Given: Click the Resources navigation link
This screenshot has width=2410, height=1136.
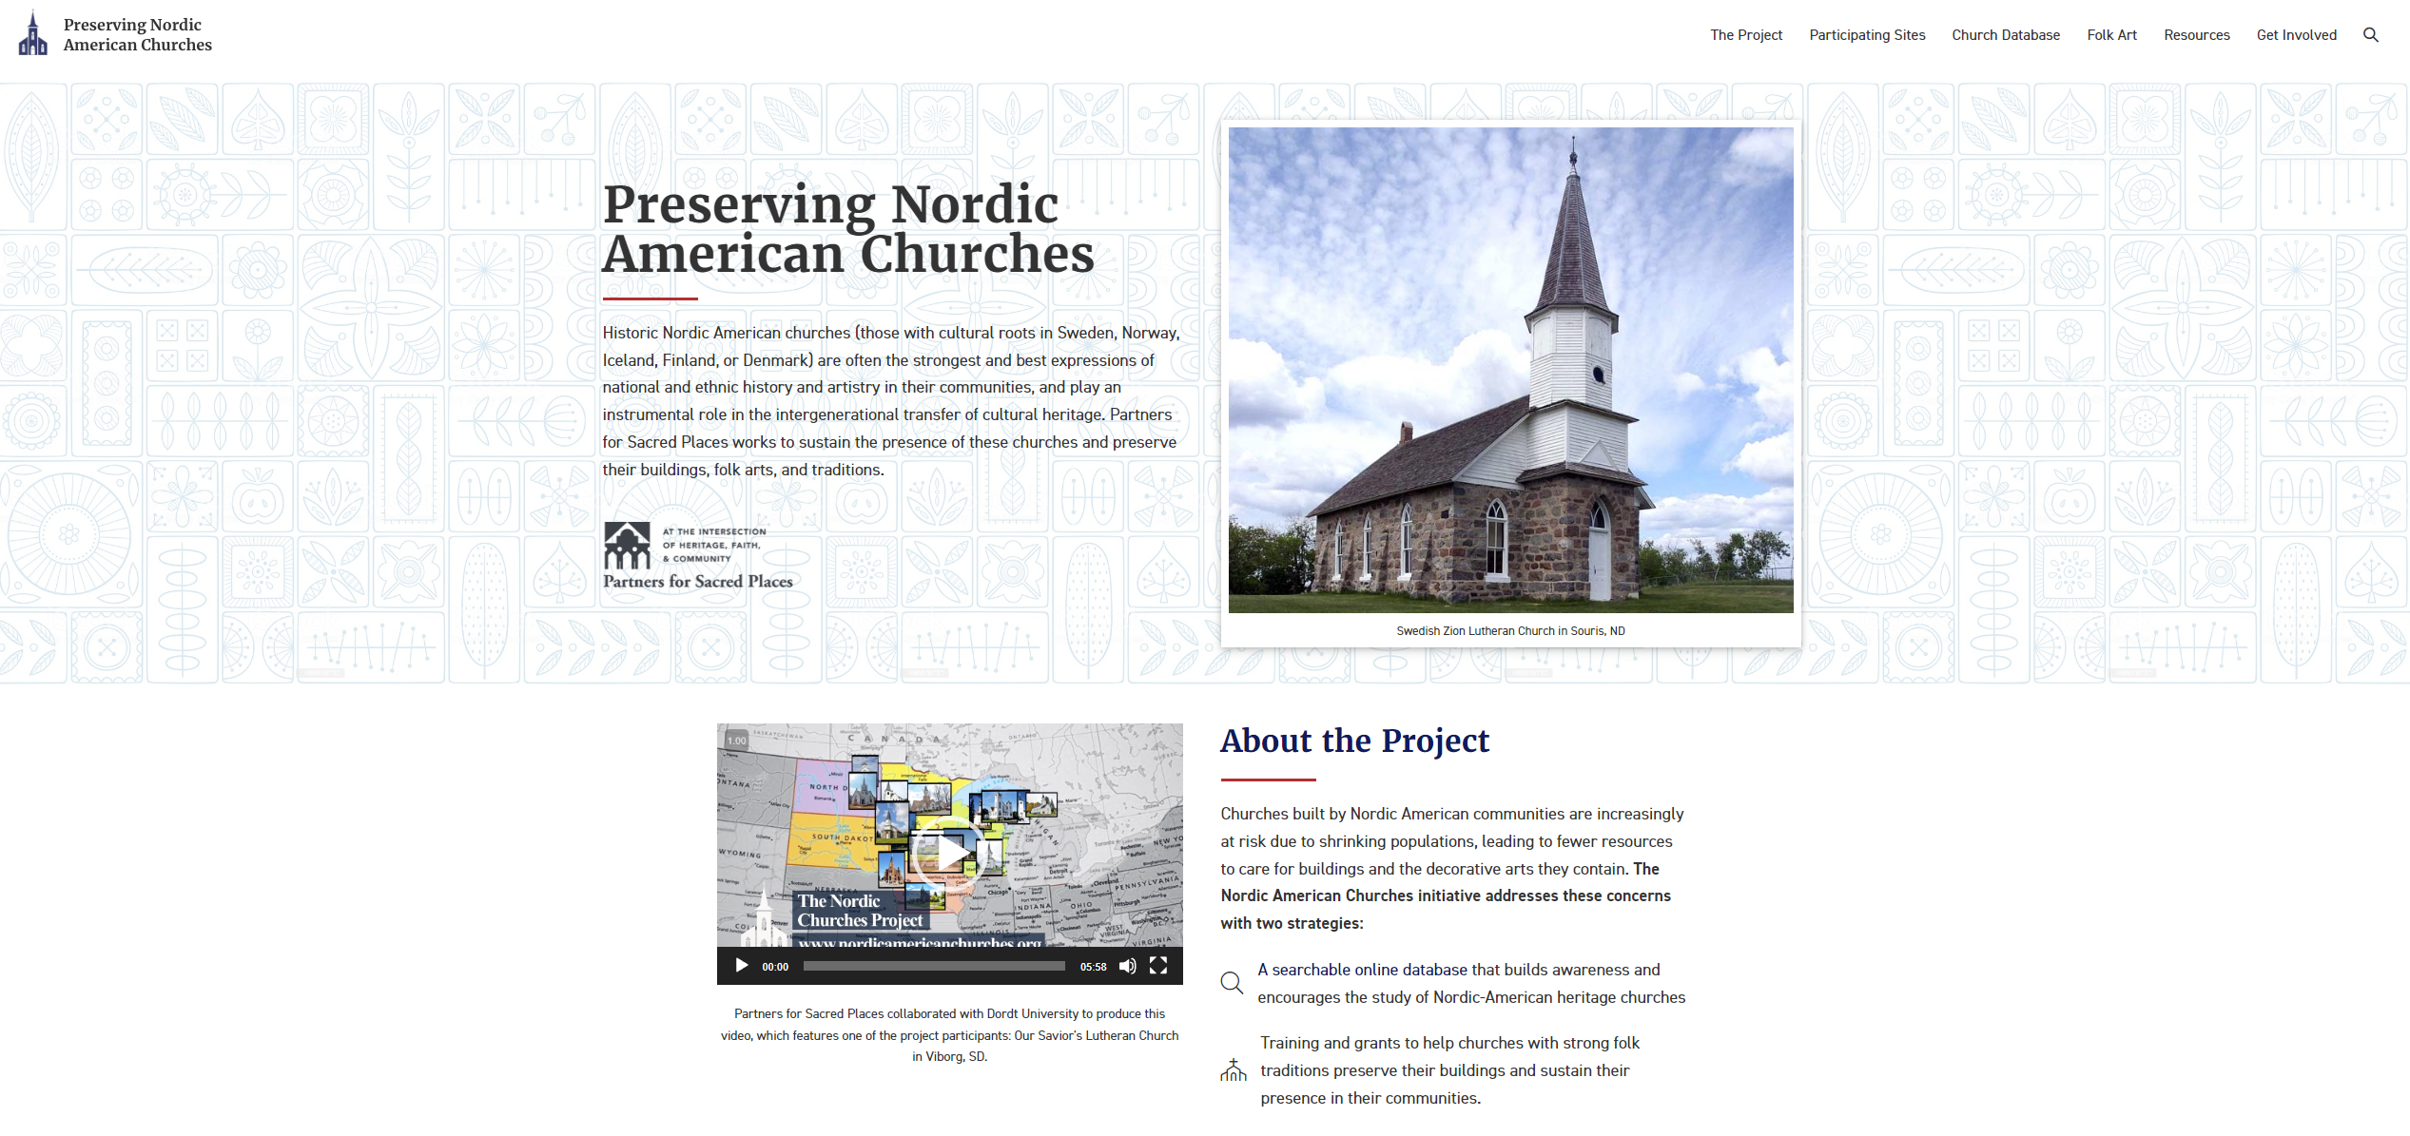Looking at the screenshot, I should click(x=2196, y=34).
